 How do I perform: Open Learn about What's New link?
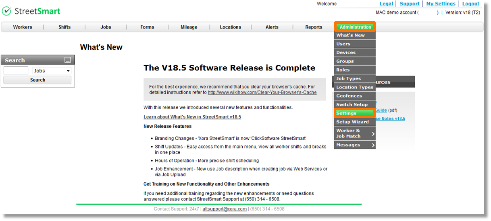tap(192, 117)
